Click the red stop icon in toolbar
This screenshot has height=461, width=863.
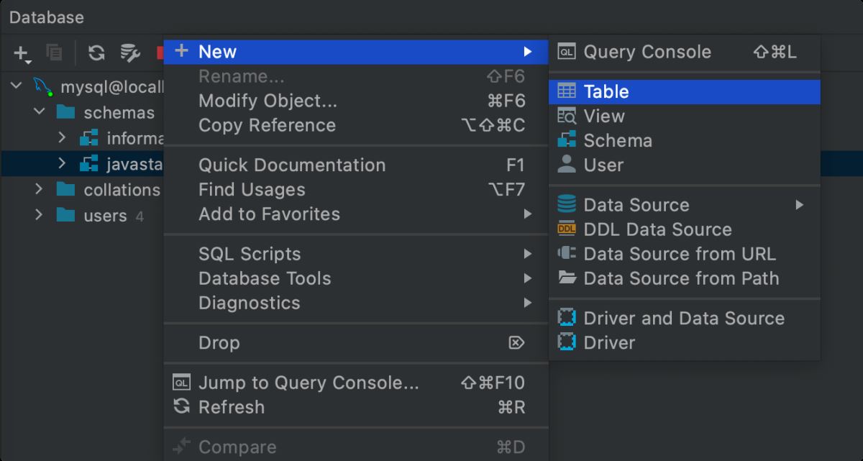(x=160, y=53)
